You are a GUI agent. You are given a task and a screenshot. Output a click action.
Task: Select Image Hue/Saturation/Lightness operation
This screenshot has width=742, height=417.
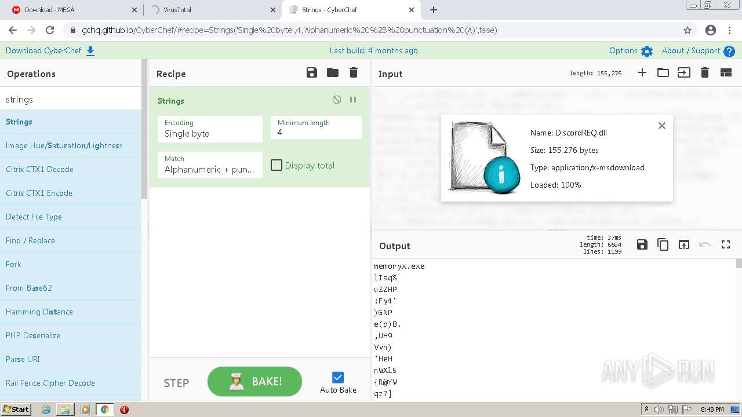(71, 145)
